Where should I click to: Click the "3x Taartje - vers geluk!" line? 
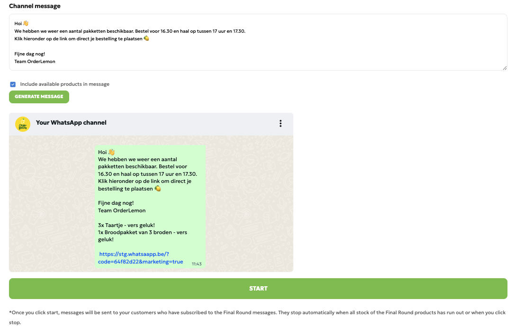pyautogui.click(x=126, y=225)
